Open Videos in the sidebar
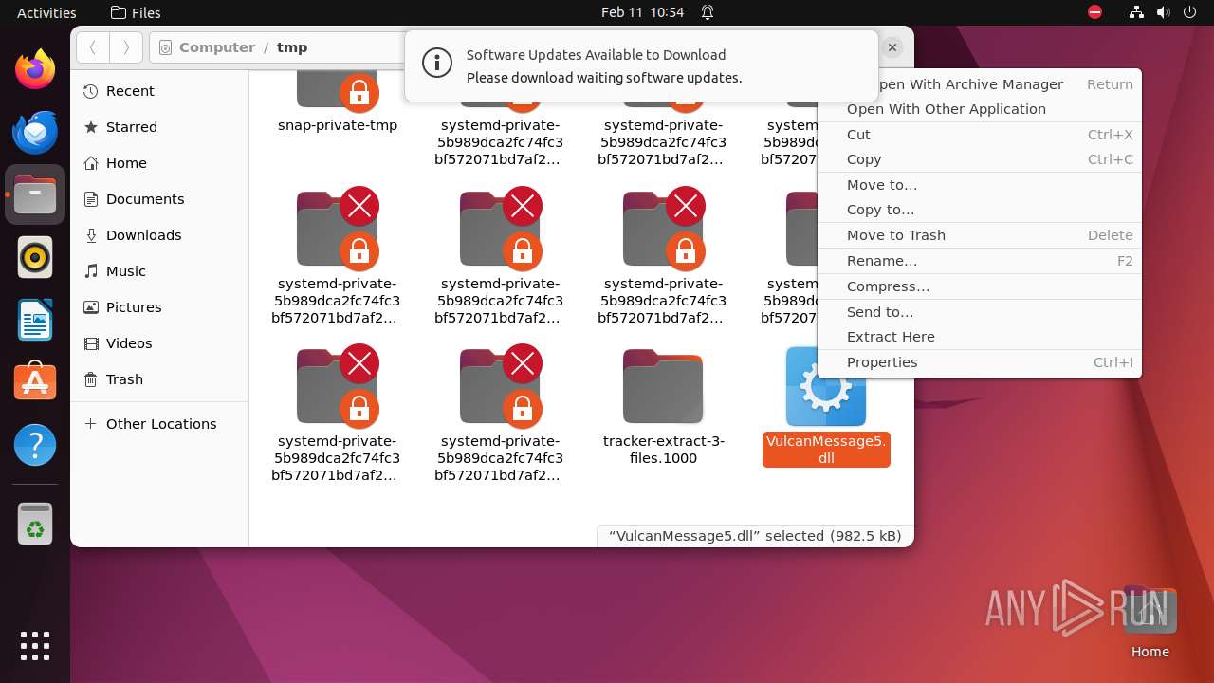 (159, 343)
